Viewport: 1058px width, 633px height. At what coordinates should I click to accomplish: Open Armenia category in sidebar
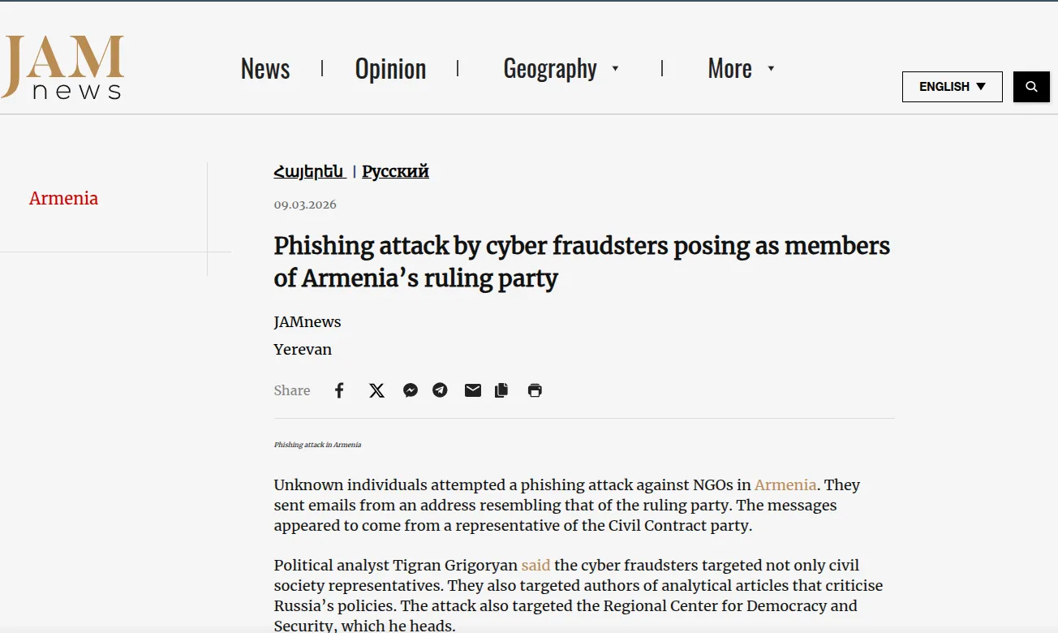[x=63, y=198]
